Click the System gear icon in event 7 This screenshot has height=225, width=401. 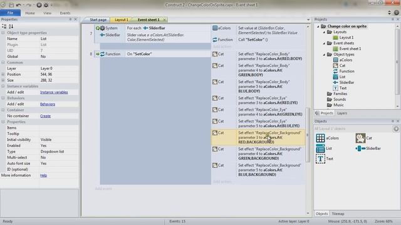tap(102, 28)
